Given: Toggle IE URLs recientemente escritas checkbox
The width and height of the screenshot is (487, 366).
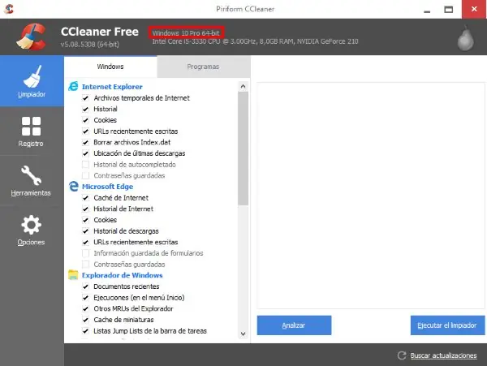Looking at the screenshot, I should tap(85, 131).
